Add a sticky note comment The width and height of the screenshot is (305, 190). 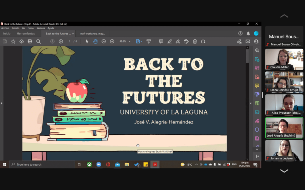point(161,42)
